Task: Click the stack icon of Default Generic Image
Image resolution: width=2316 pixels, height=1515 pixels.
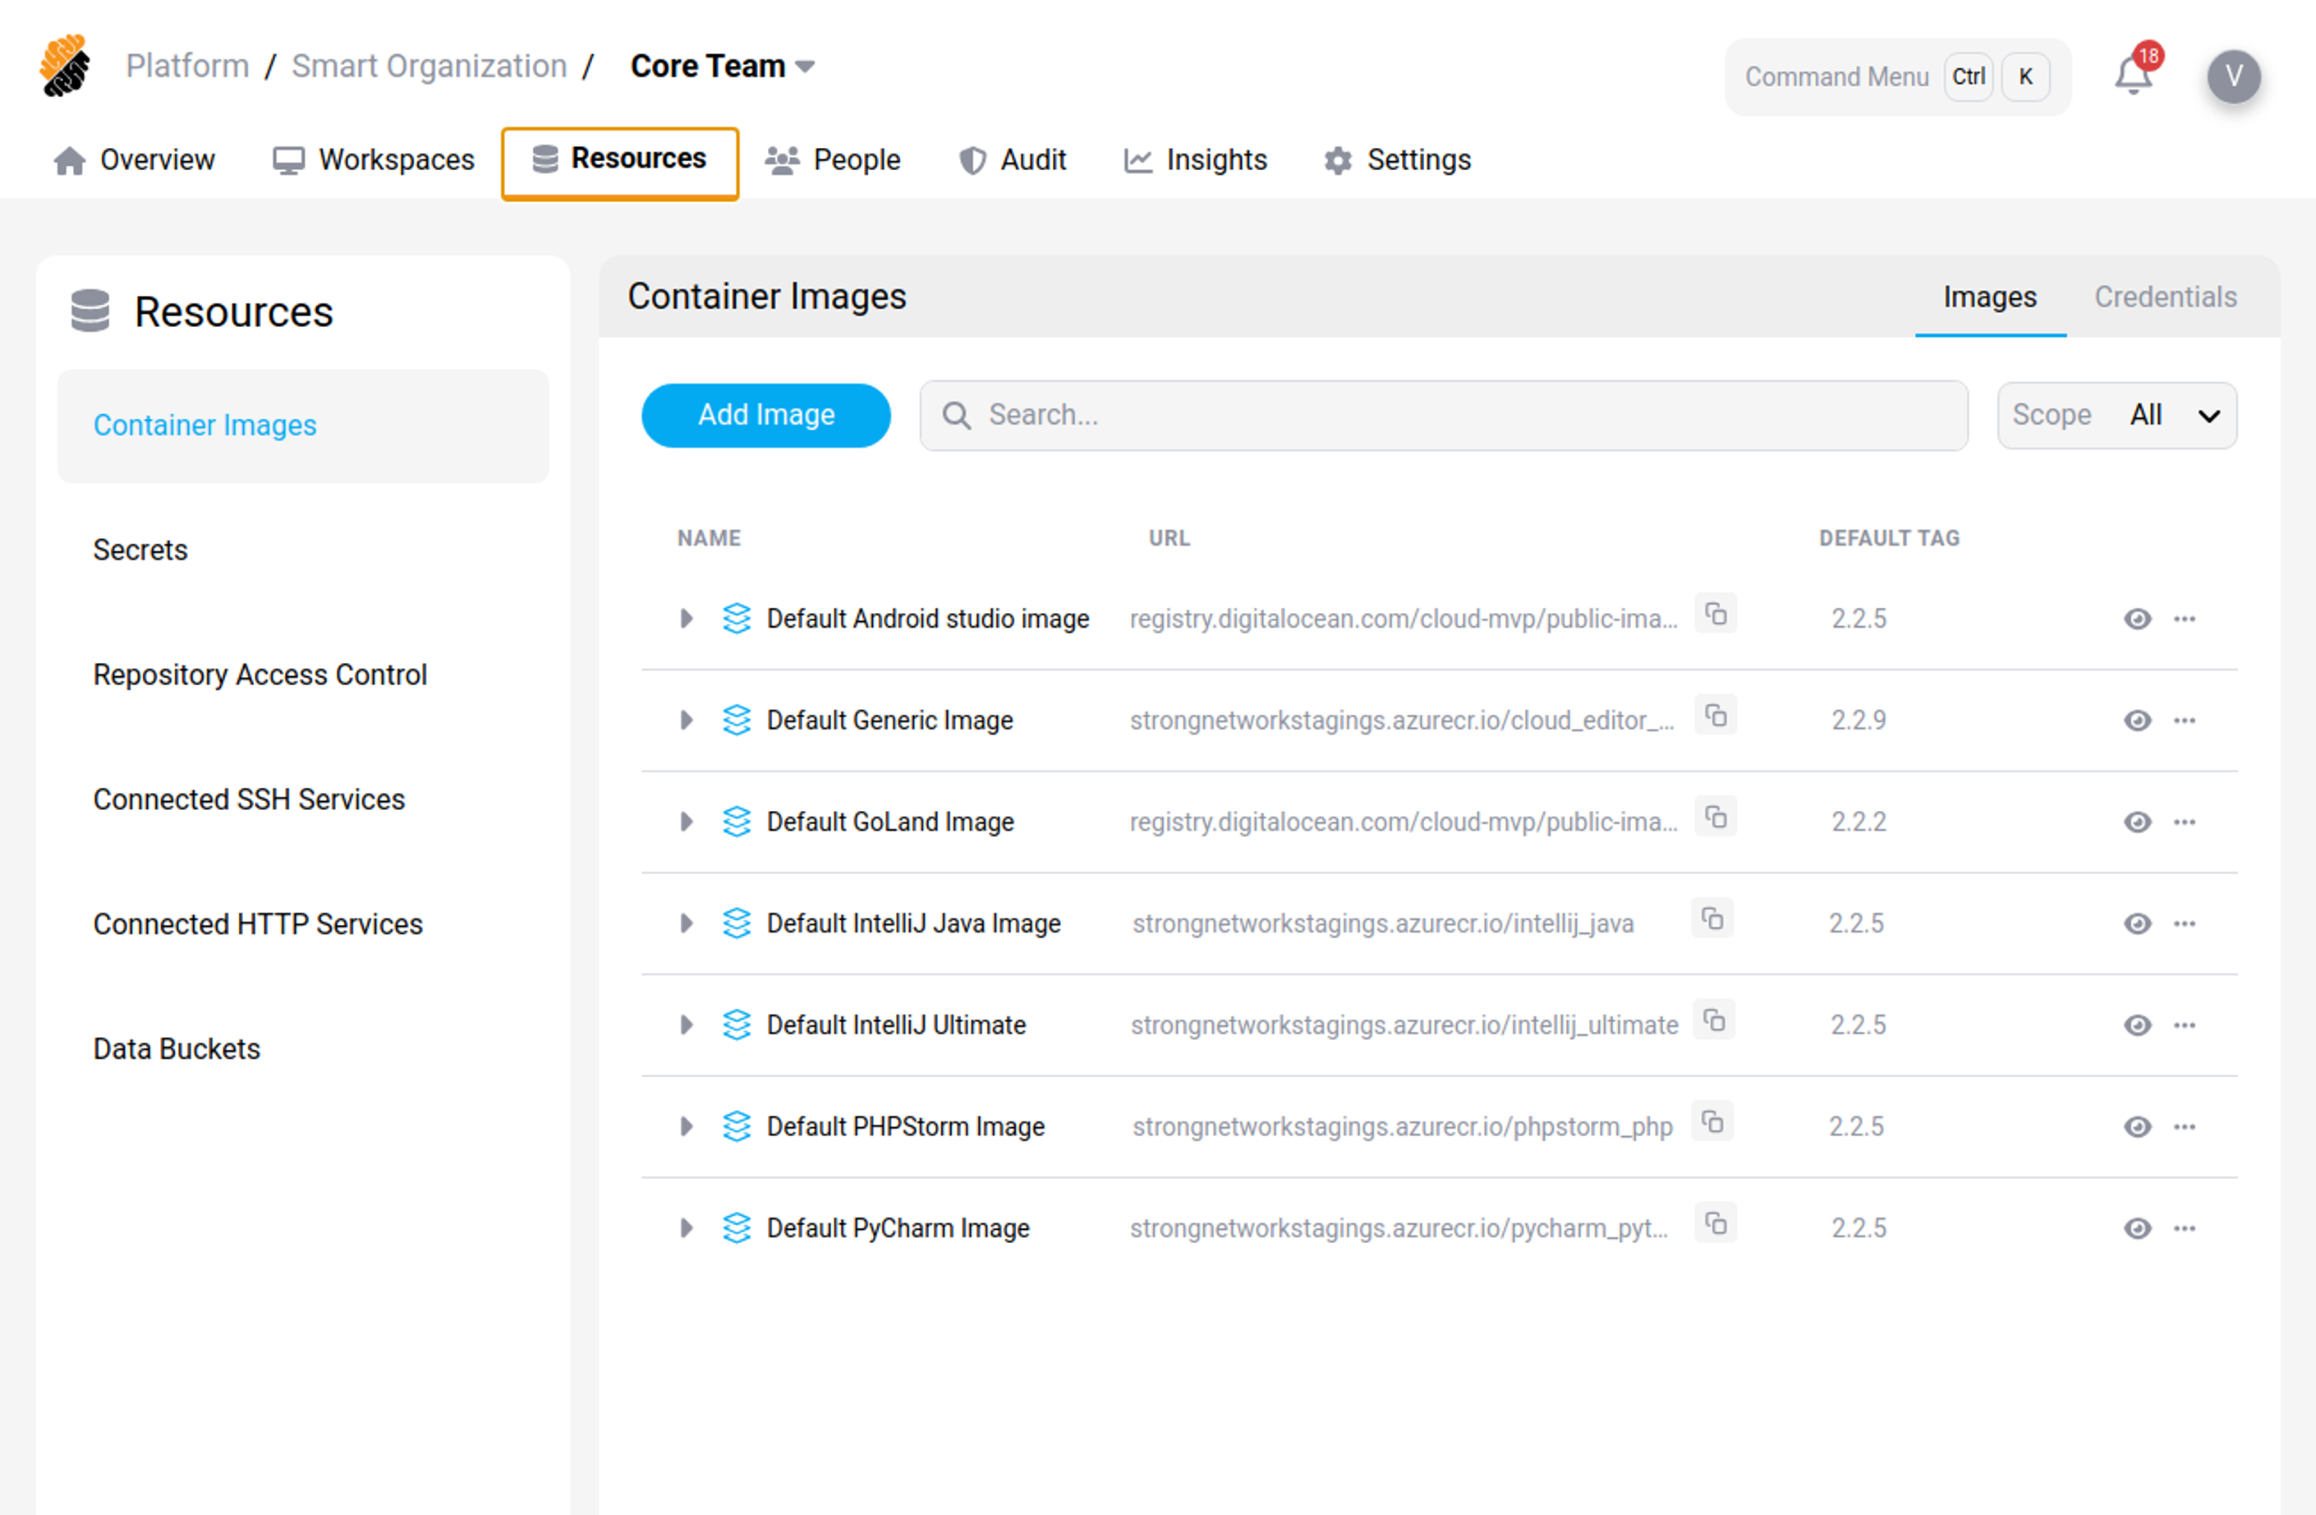Action: tap(737, 721)
